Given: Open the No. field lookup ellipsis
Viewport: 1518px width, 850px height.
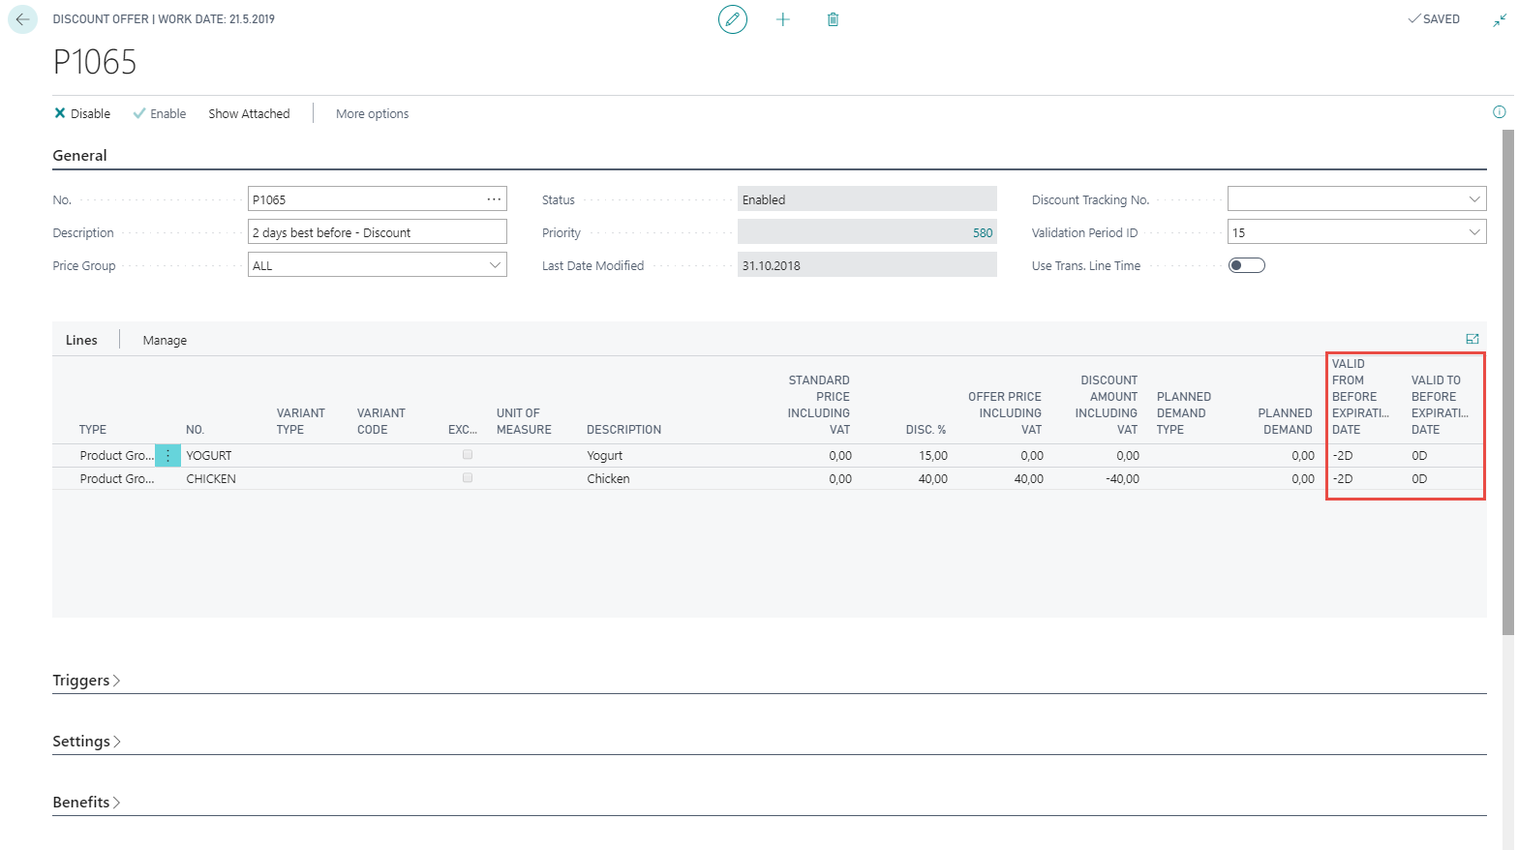Looking at the screenshot, I should (x=494, y=199).
